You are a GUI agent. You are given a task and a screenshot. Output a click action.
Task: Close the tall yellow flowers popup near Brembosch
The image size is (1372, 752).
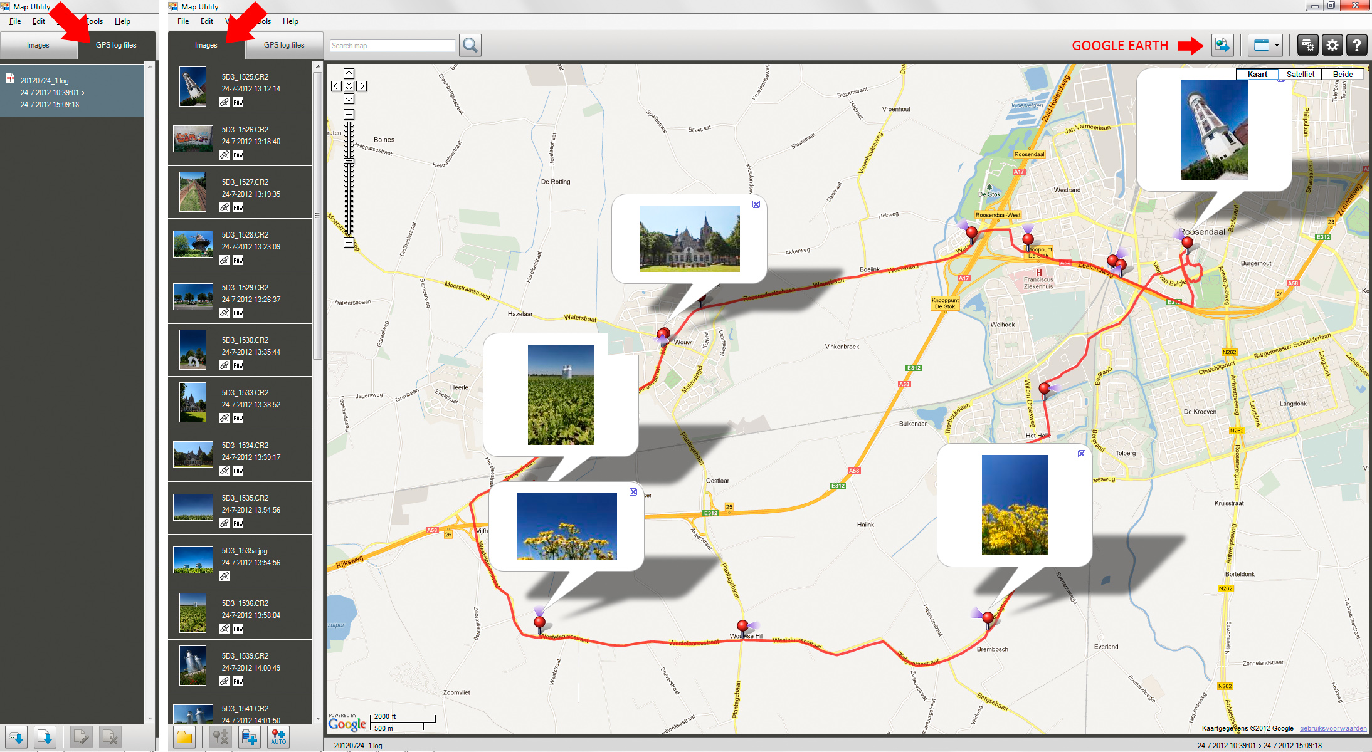1082,454
